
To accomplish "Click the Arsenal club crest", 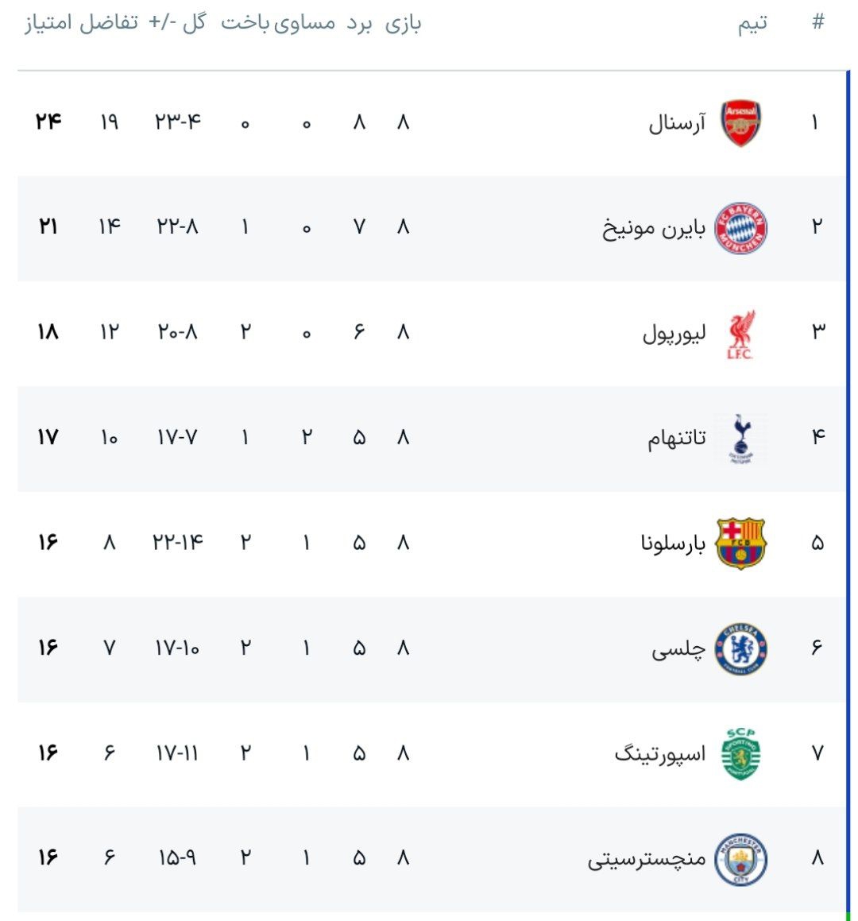I will click(740, 124).
